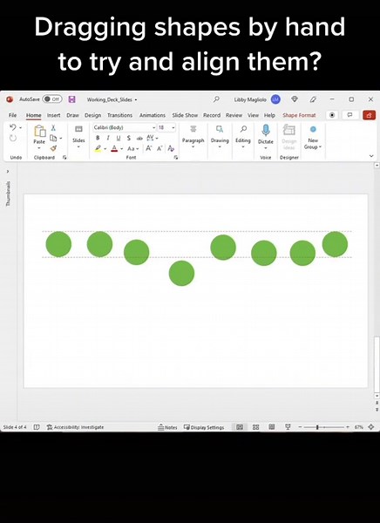Expand the font size dropdown arrow
The width and height of the screenshot is (380, 523).
click(173, 128)
